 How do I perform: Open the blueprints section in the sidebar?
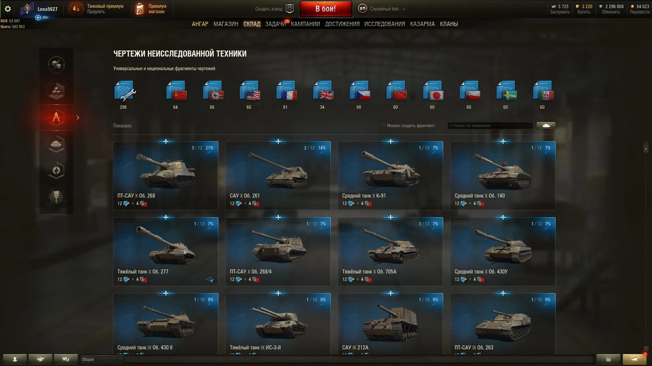[56, 118]
